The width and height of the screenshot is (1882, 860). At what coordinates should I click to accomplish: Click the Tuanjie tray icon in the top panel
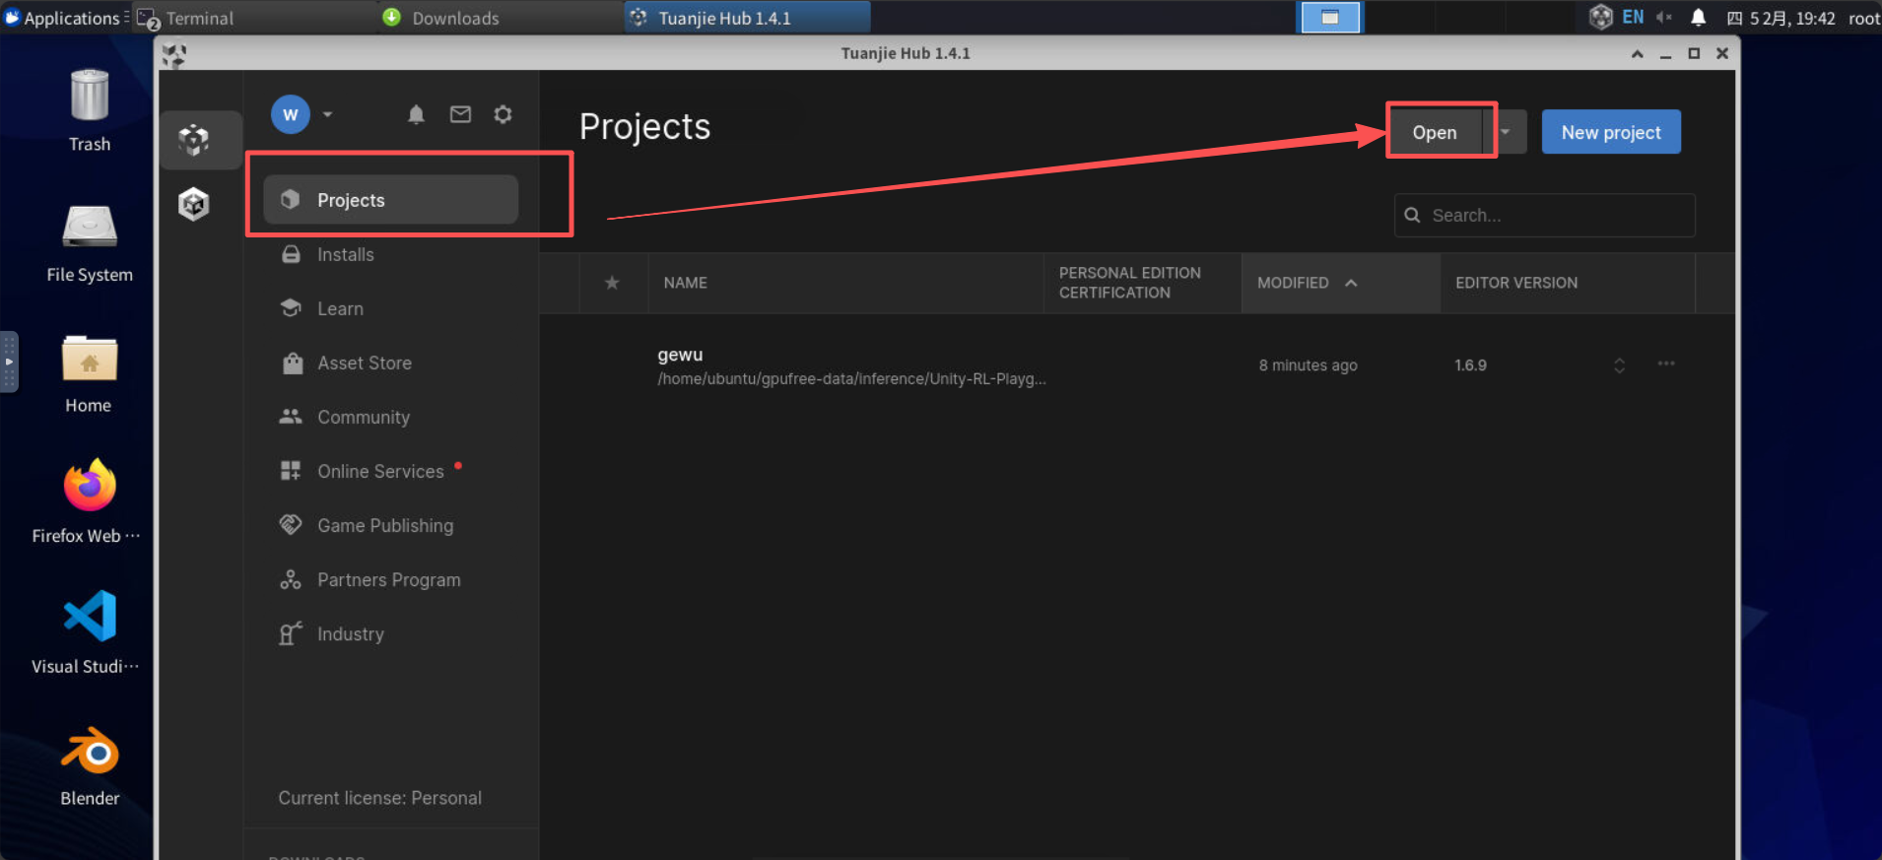pos(1600,17)
